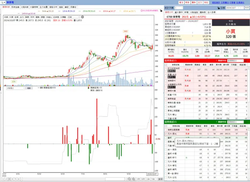This screenshot has height=182, width=250.
Task: Click help icon in 區間買超15 header
Action: pos(216,60)
